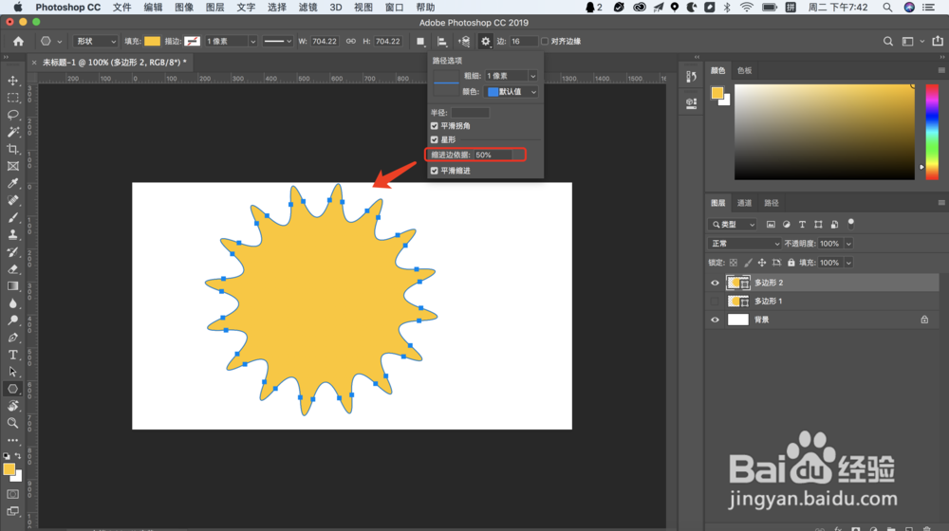Select the History Brush tool
Image resolution: width=949 pixels, height=531 pixels.
pos(12,252)
